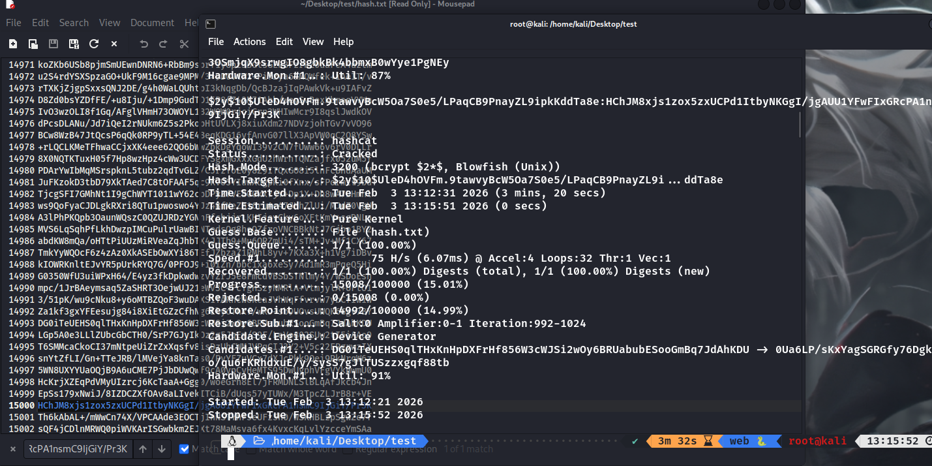Open Mousepad's Document menu
This screenshot has width=932, height=466.
[152, 23]
